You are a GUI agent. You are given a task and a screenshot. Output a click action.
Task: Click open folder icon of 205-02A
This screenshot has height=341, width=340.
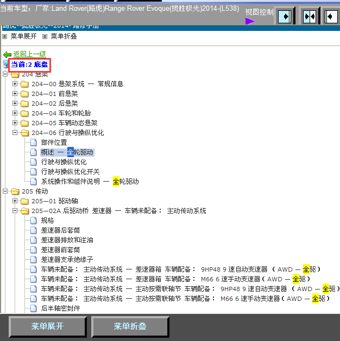tap(24, 211)
